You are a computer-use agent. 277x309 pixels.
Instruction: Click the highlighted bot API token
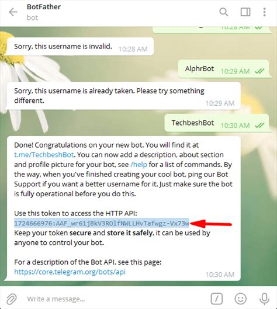102,223
